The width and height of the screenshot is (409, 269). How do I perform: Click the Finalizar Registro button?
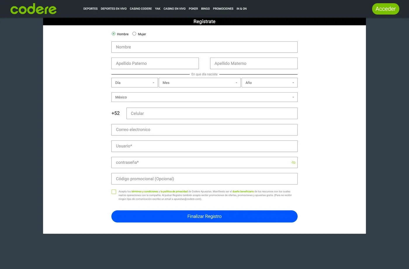click(204, 216)
